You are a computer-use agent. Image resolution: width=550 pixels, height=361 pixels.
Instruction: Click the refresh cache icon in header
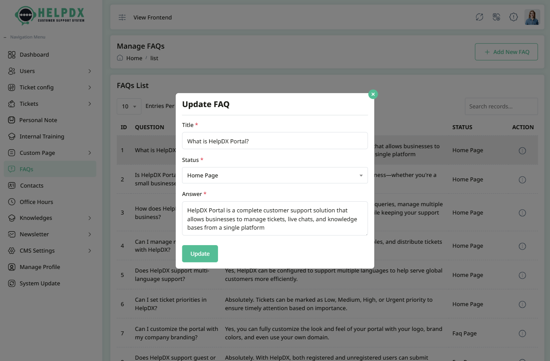pyautogui.click(x=479, y=17)
